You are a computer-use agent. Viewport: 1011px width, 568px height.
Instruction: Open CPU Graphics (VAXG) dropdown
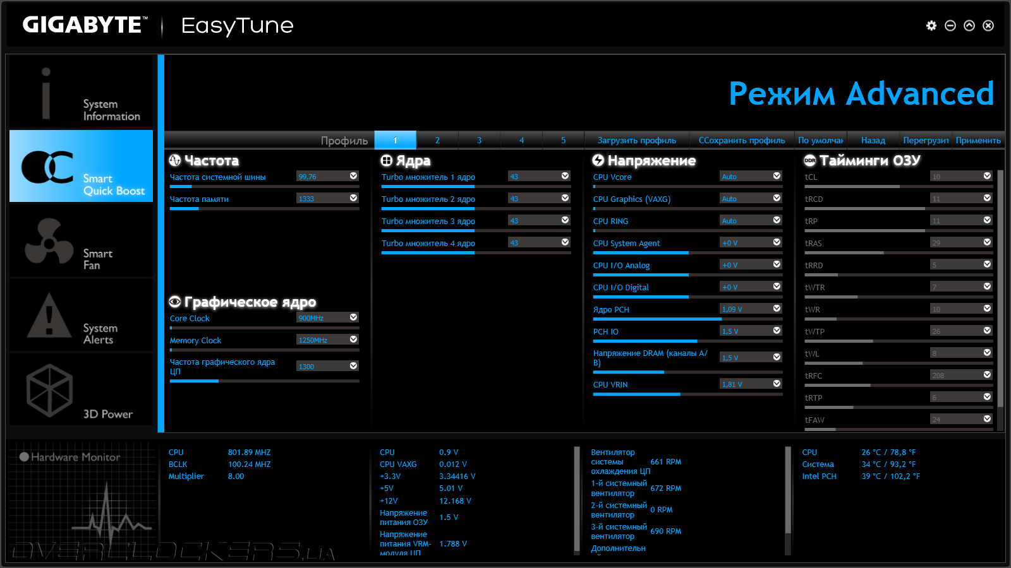(751, 198)
